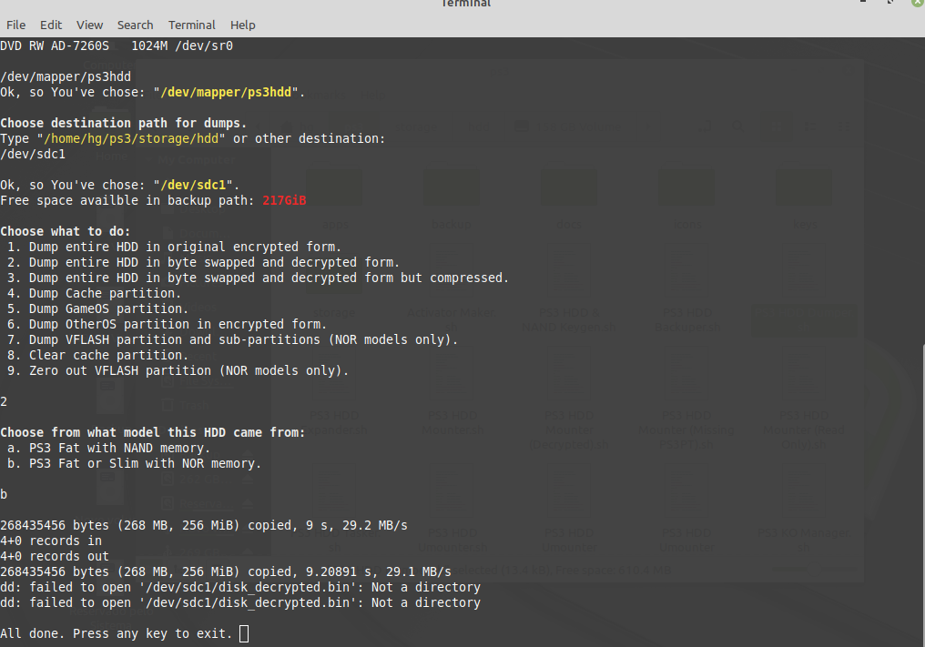
Task: Click the terminal's vertical scrollbar
Action: pos(922,494)
